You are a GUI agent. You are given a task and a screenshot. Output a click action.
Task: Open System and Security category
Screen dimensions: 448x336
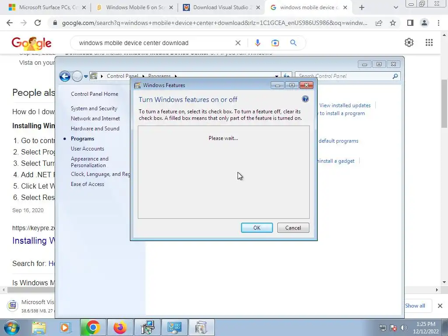coord(94,108)
